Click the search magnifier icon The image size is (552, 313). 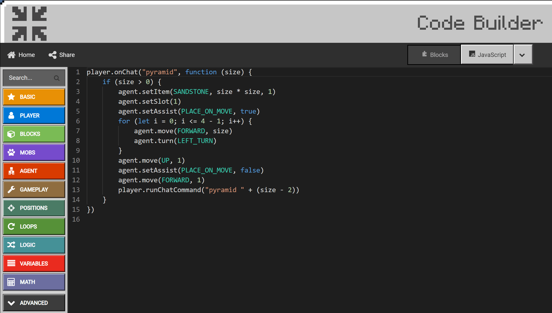click(57, 78)
